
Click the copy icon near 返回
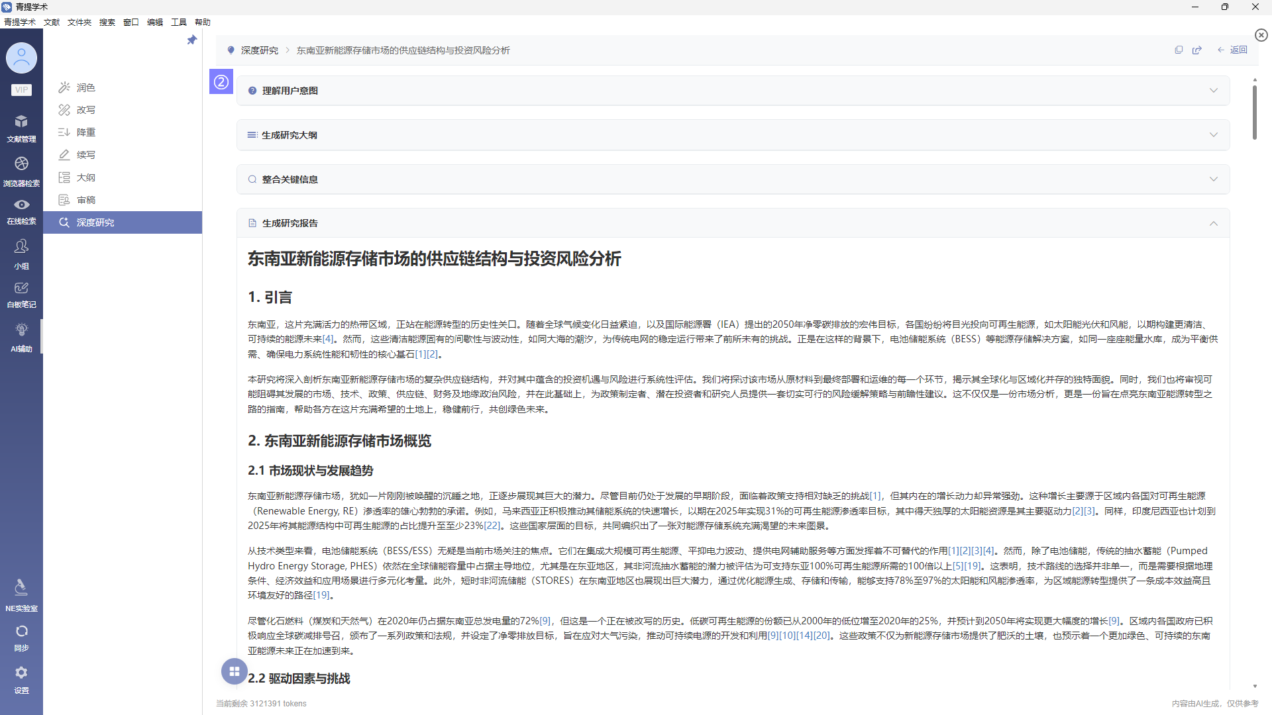pos(1179,50)
